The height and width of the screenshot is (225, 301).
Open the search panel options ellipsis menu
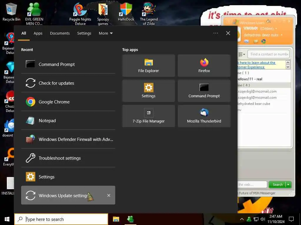[215, 33]
